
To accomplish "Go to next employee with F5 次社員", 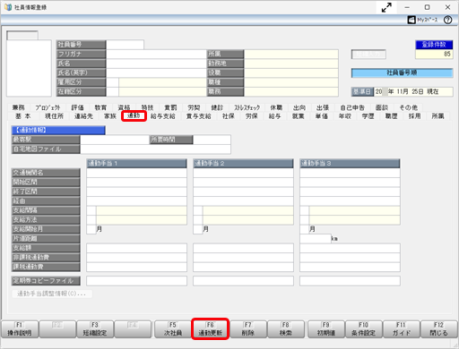I will point(173,329).
